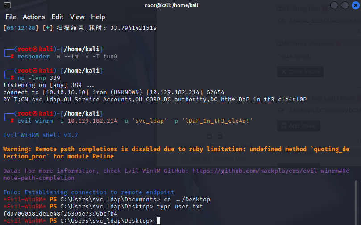
Task: Click the minimize circle button in title bar
Action: (x=334, y=5)
